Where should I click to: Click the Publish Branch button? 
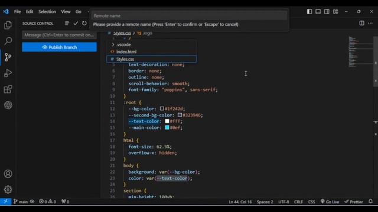click(59, 47)
